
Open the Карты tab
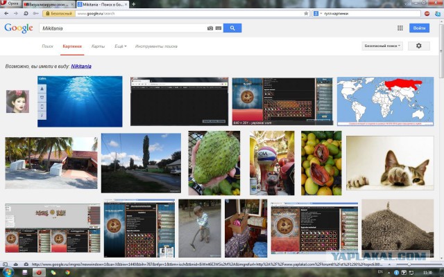[x=98, y=46]
